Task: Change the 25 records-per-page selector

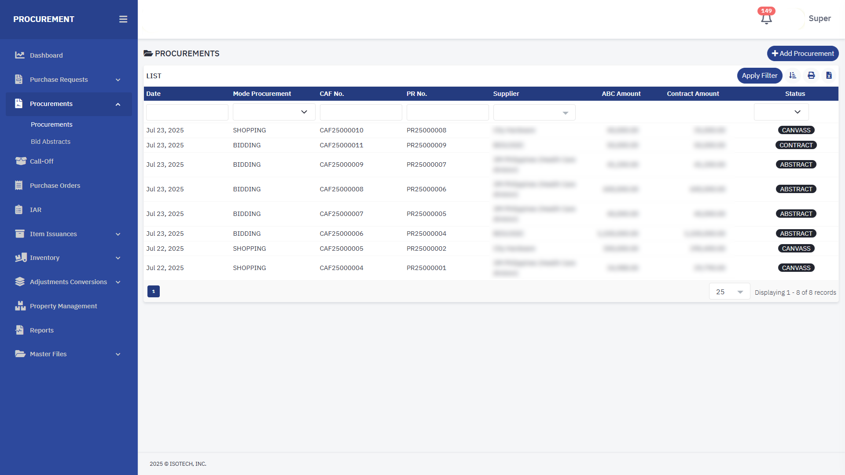Action: coord(729,292)
